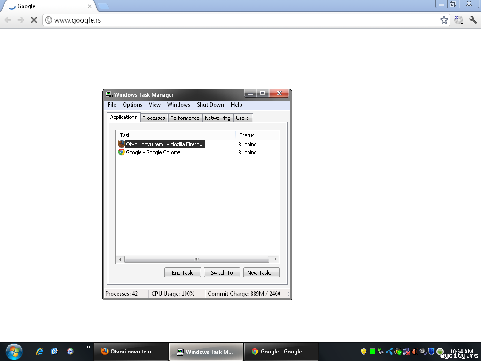Maximize the Windows Task Manager window
481x361 pixels.
point(263,94)
